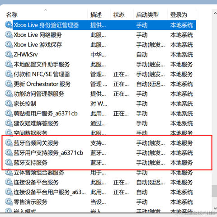The image size is (217, 217).
Task: Select the 更新 Orchestrator 服务 entry
Action: click(42, 84)
